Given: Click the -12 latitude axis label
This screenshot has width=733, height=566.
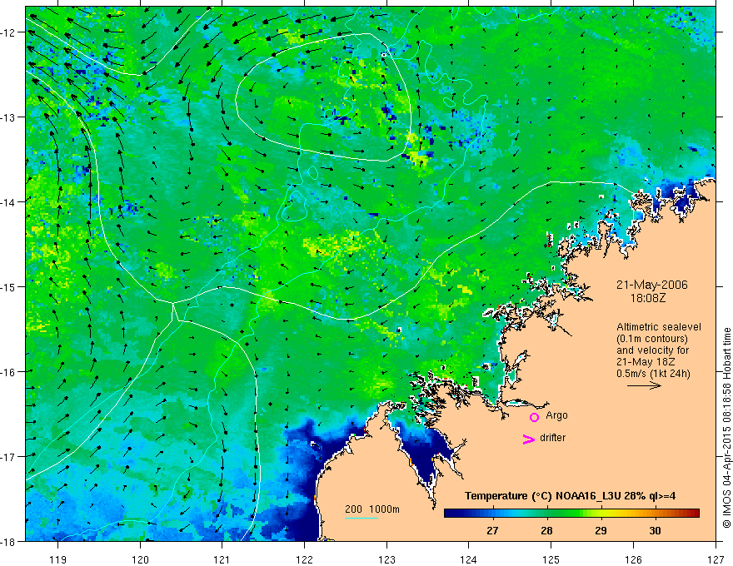Looking at the screenshot, I should click(x=9, y=32).
